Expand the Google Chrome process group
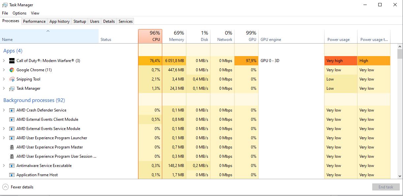 (4, 70)
